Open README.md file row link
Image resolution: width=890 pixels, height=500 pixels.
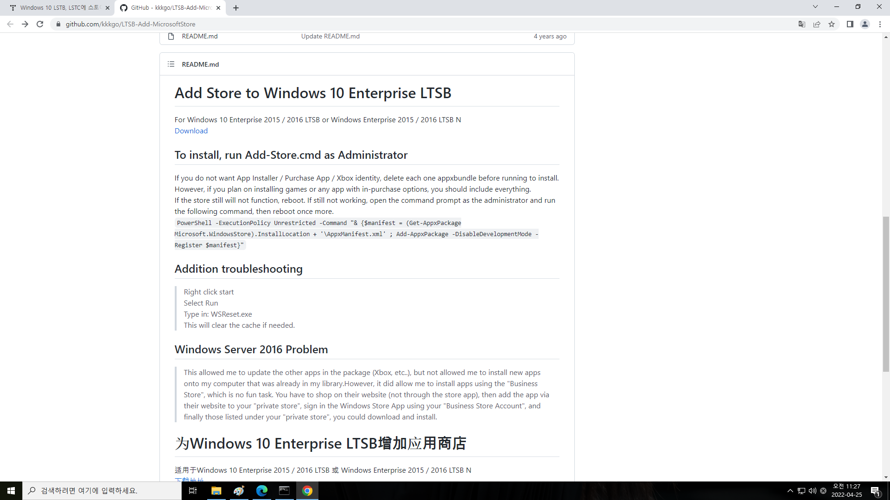(x=199, y=36)
